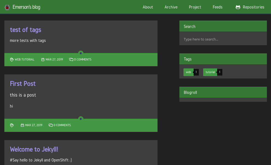Click comments icon in test of tags footer
Screen dimensions: 271x165
click(71, 60)
